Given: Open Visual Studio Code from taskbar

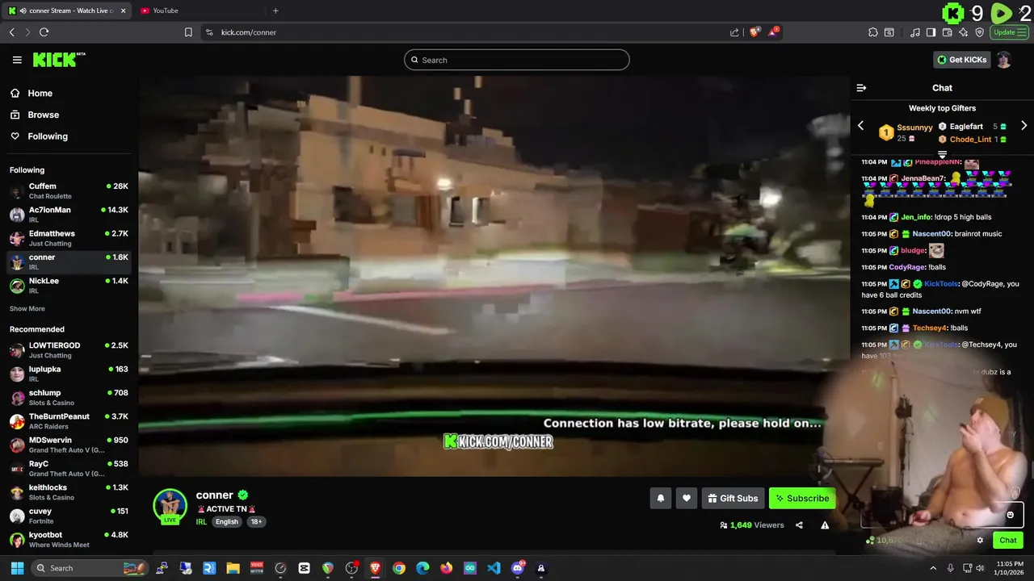Looking at the screenshot, I should tap(494, 568).
